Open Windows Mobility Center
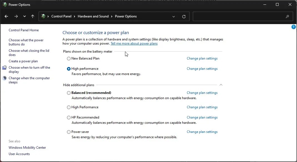This screenshot has height=162, width=297. [27, 147]
